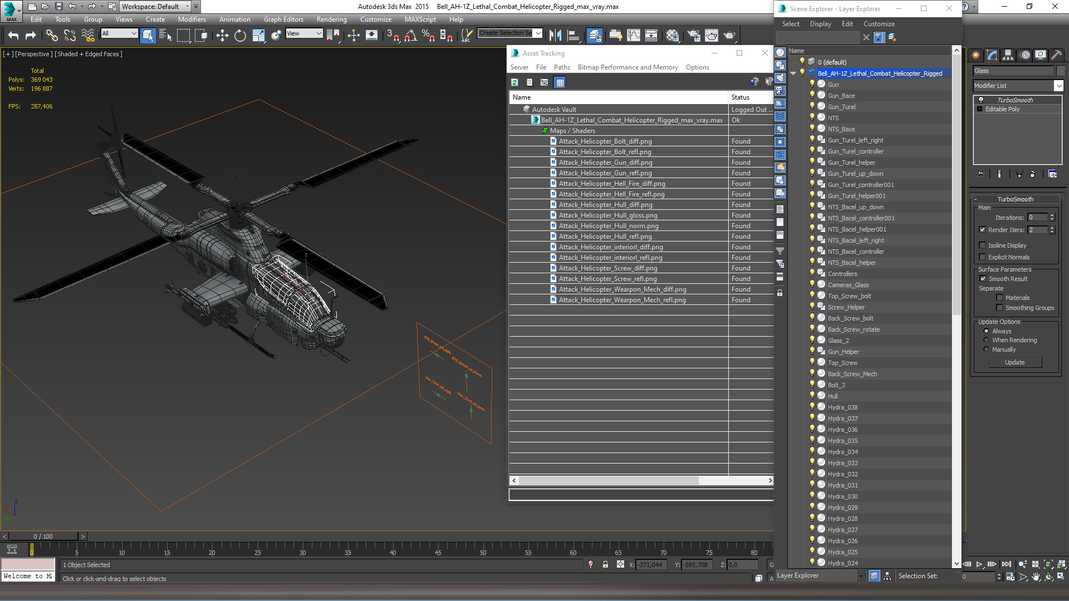
Task: Click Remove modifier from stack icon
Action: click(x=1032, y=174)
